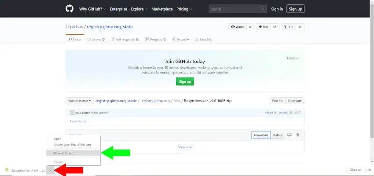The height and width of the screenshot is (176, 374).
Task: Close the downloads bar
Action: pos(370,170)
